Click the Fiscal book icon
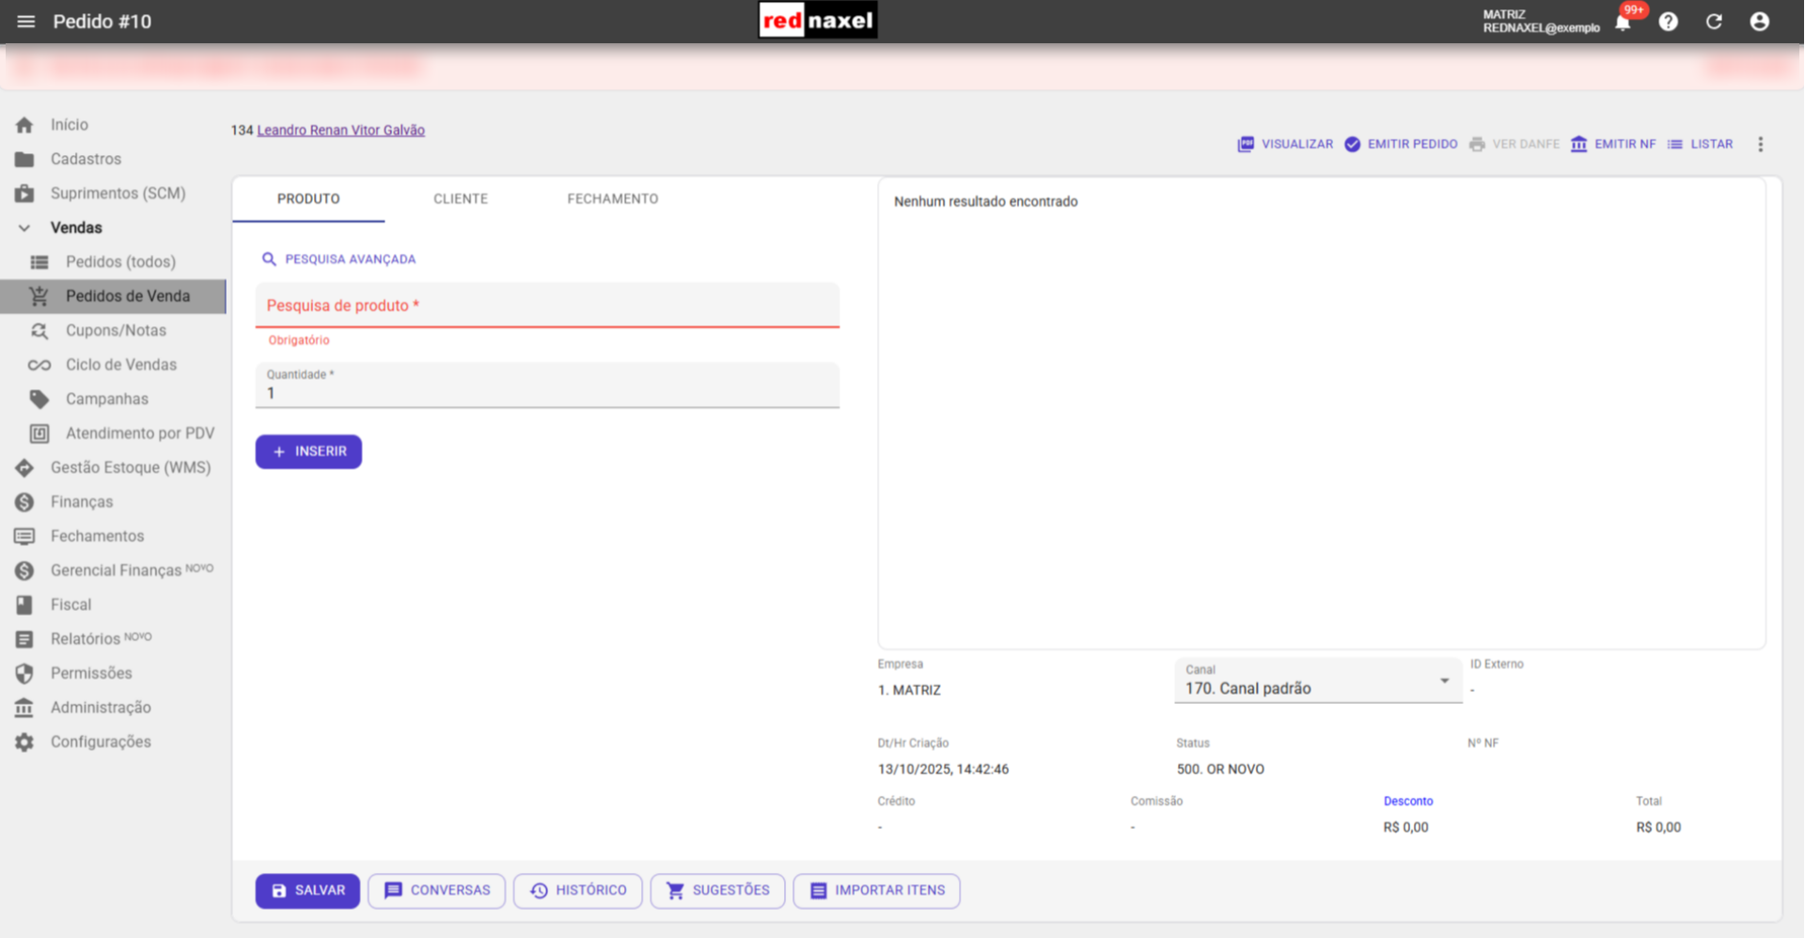The height and width of the screenshot is (938, 1805). click(24, 605)
